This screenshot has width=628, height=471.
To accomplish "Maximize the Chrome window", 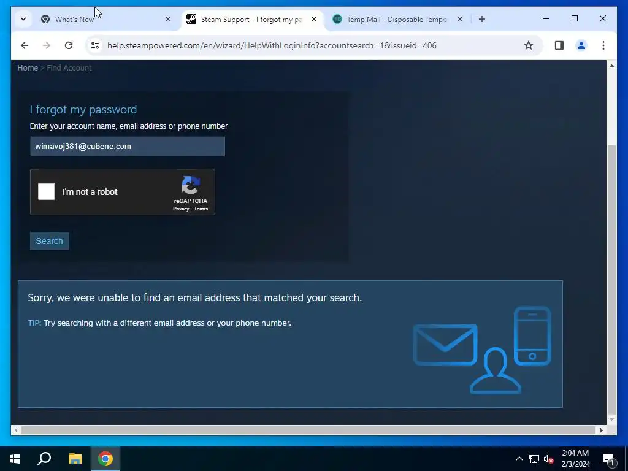I will [575, 18].
